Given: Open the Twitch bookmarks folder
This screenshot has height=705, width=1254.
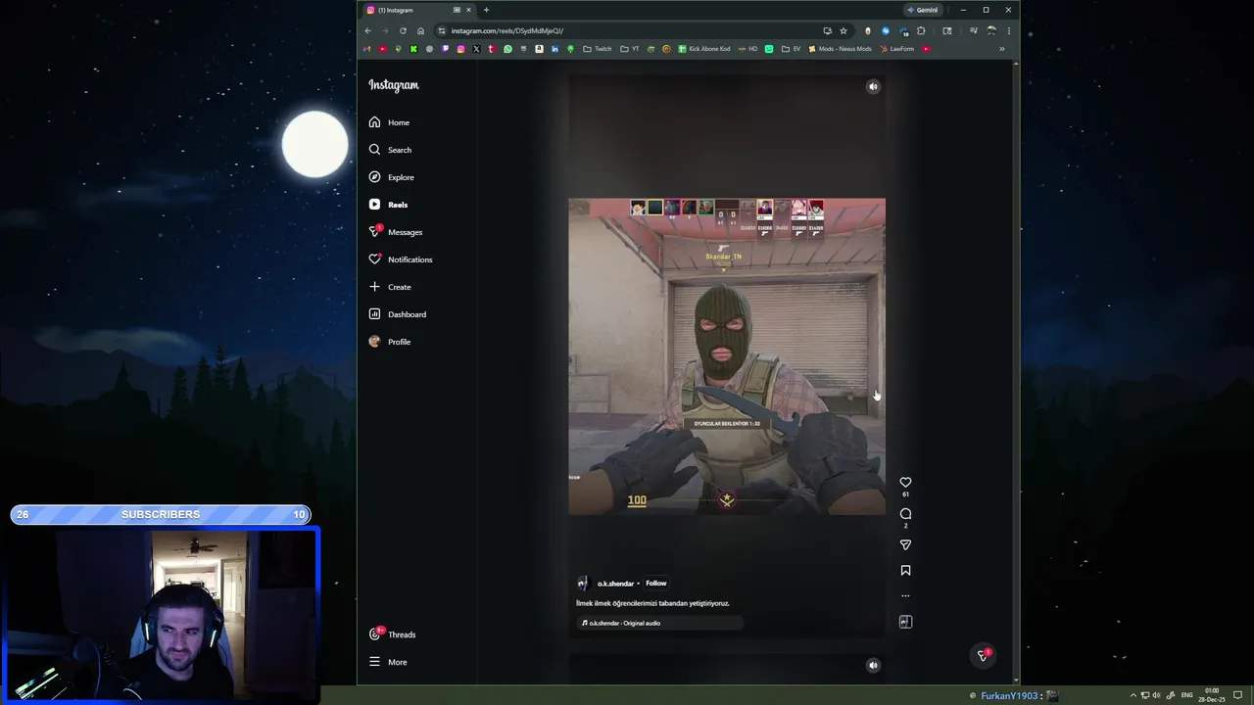Looking at the screenshot, I should pos(598,49).
